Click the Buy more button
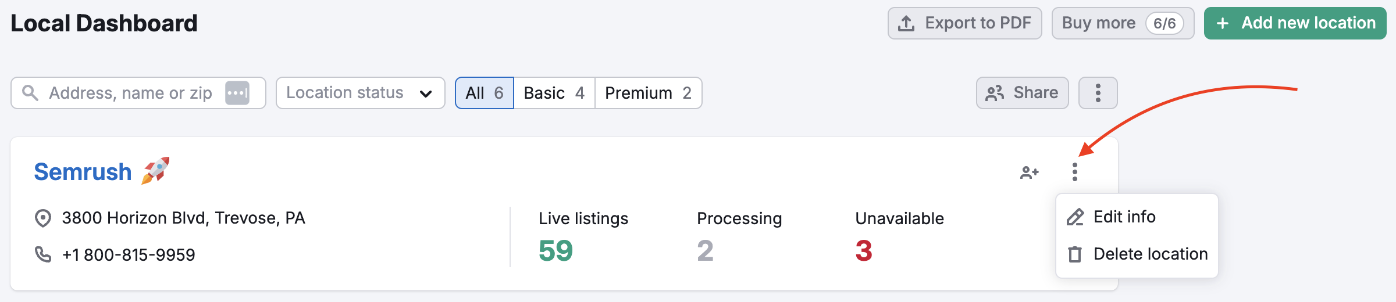This screenshot has height=302, width=1396. [x=1098, y=23]
